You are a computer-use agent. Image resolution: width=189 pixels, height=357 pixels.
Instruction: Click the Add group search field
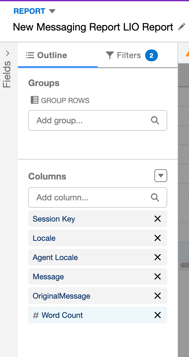pyautogui.click(x=98, y=120)
